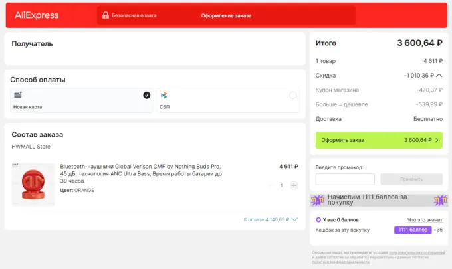Decrease item quantity with minus button
This screenshot has height=269, width=452.
(269, 185)
